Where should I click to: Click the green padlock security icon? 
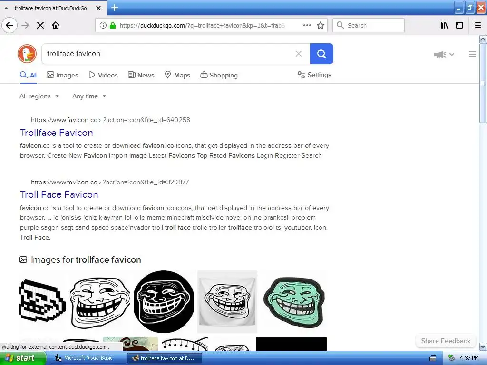[x=113, y=25]
